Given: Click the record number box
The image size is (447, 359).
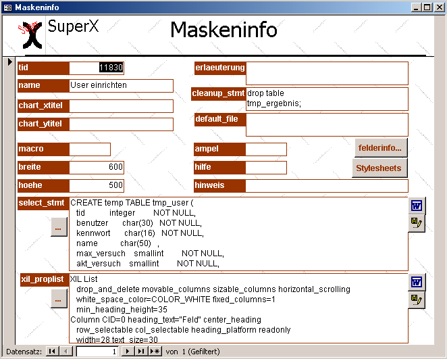Looking at the screenshot, I should point(97,352).
